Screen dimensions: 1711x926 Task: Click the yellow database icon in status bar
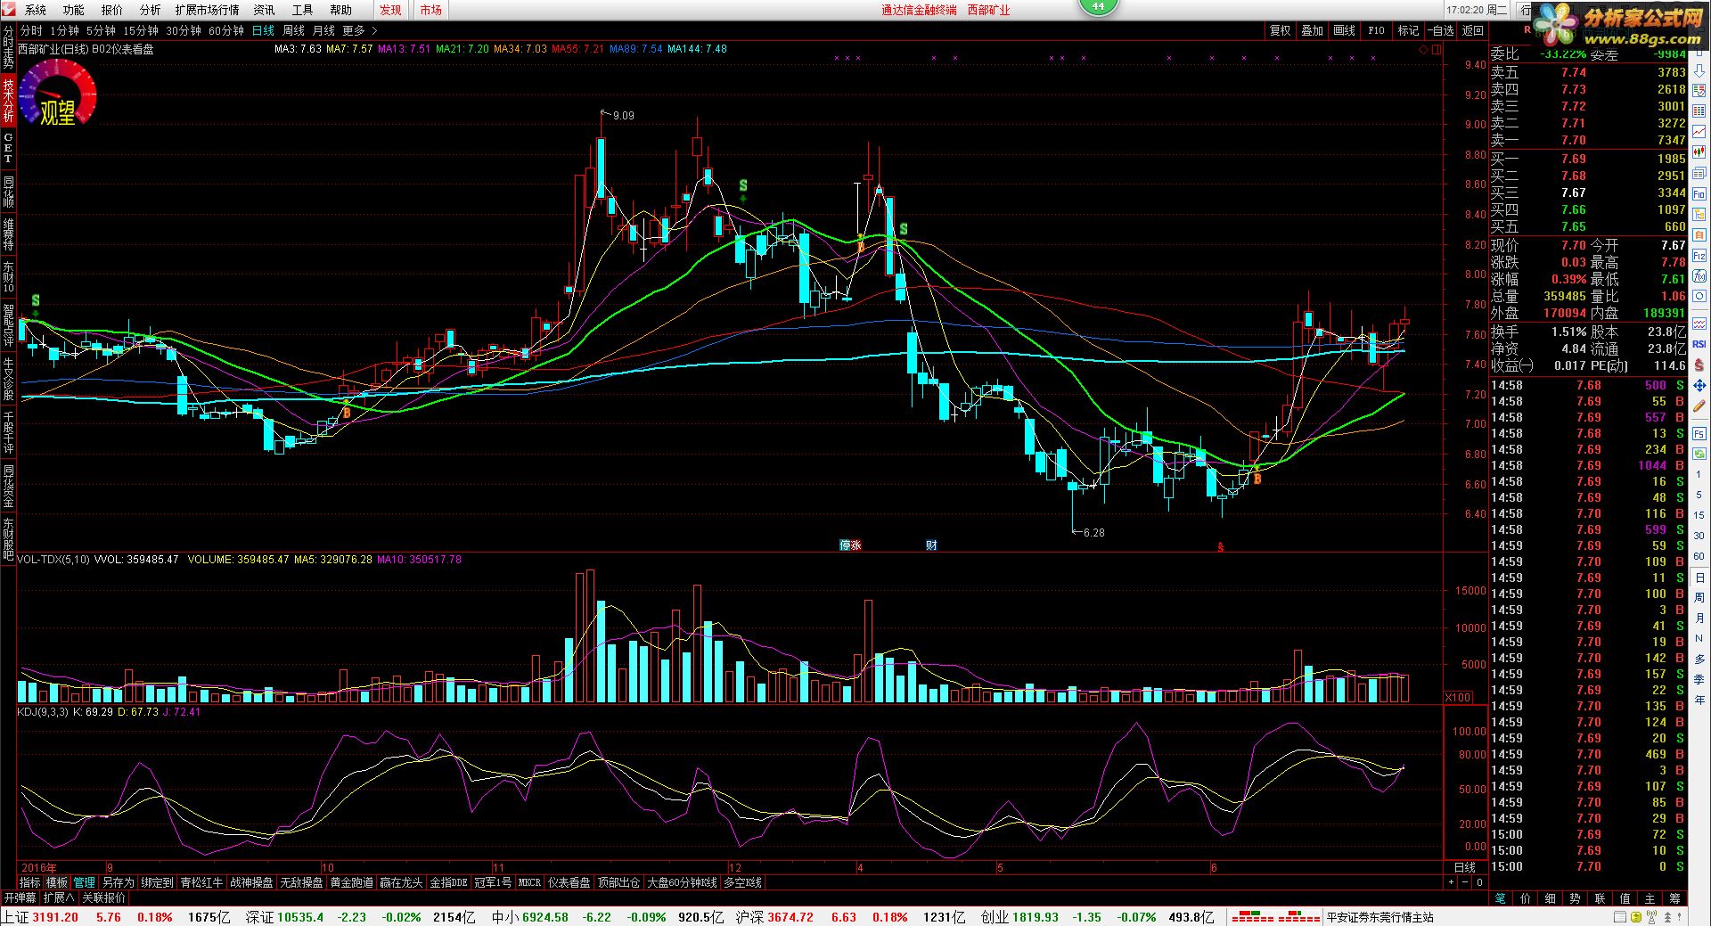point(1634,917)
